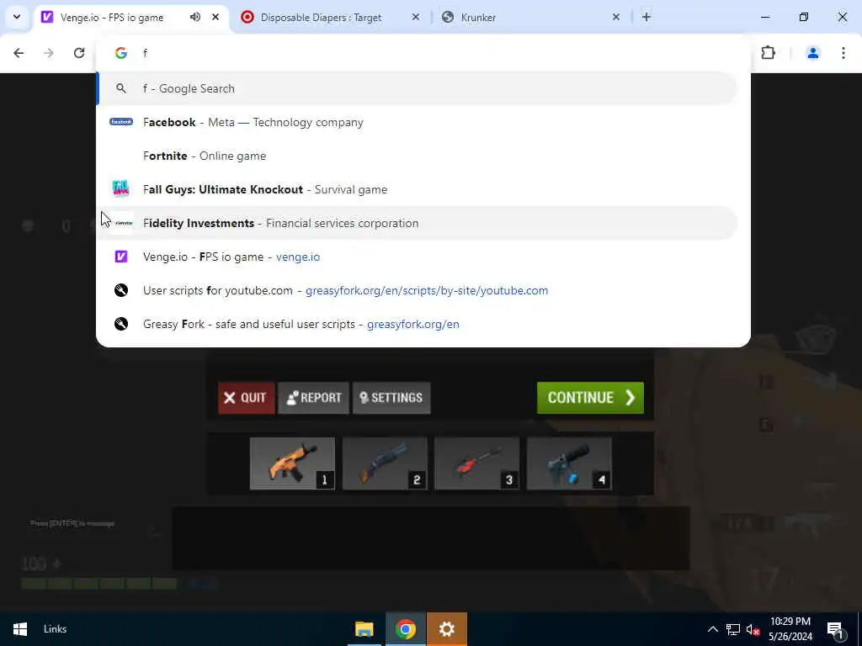Select weapon slot 3 red sniper
Image resolution: width=862 pixels, height=646 pixels.
click(x=476, y=463)
